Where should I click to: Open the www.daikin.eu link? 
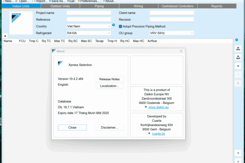[x=159, y=107]
